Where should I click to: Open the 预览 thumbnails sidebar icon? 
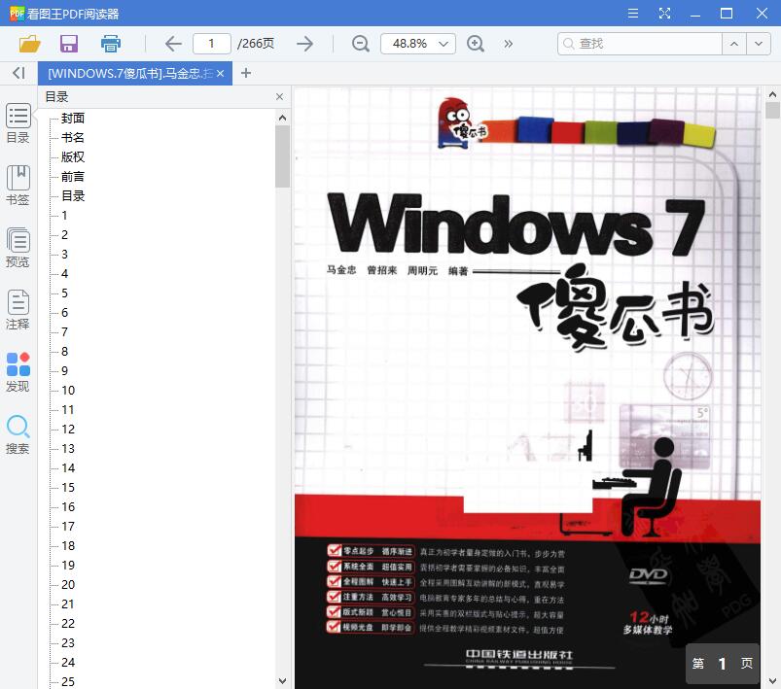click(x=18, y=248)
